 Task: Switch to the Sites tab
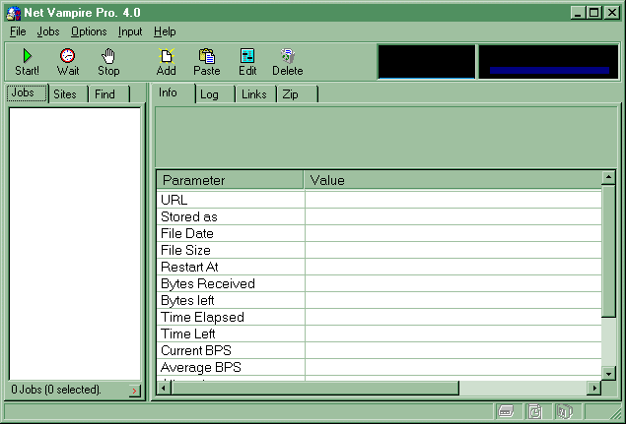[65, 94]
